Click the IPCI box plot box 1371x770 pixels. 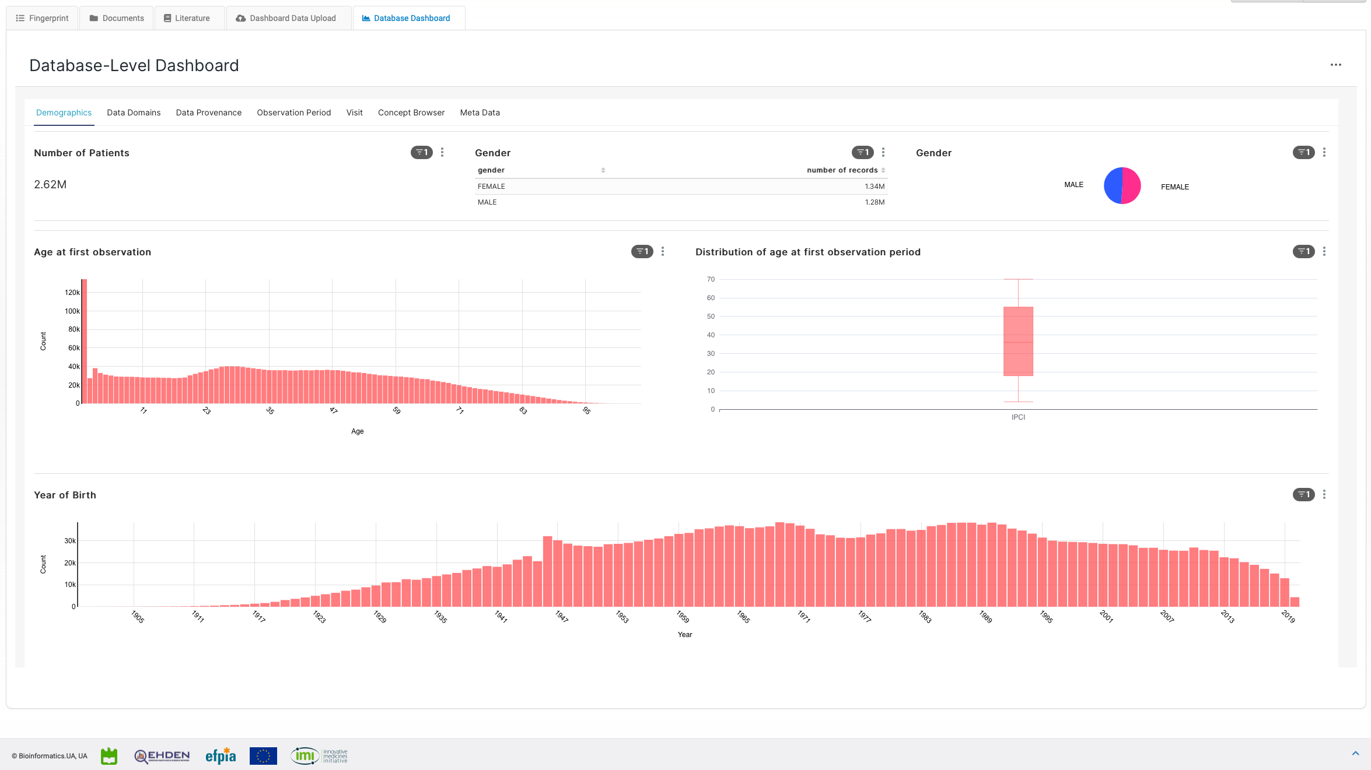pyautogui.click(x=1018, y=341)
